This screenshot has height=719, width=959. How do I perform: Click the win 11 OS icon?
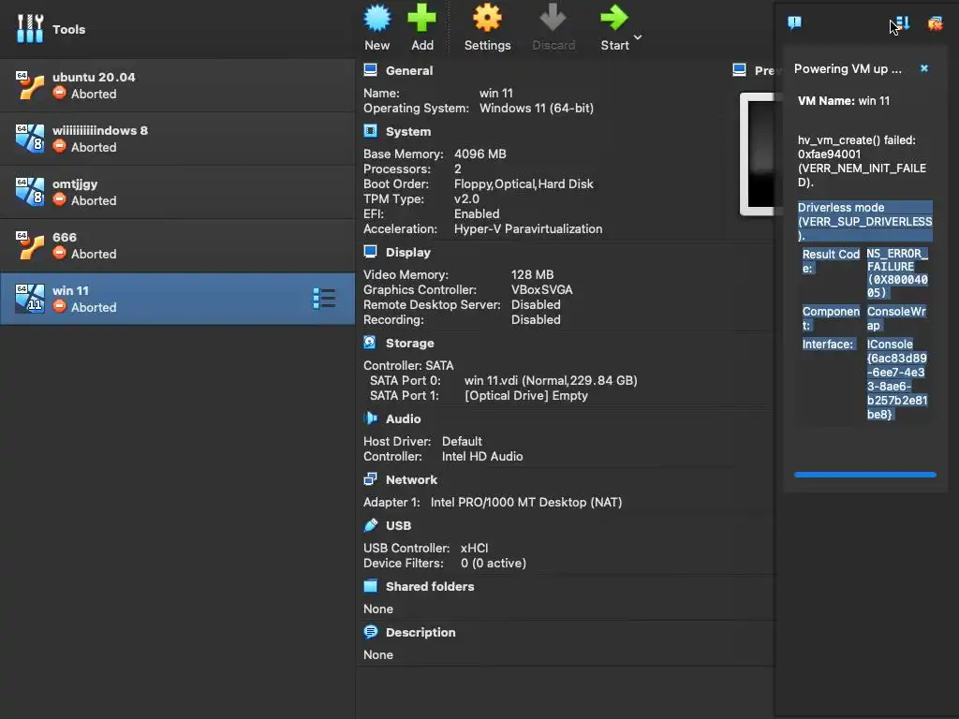click(x=30, y=299)
